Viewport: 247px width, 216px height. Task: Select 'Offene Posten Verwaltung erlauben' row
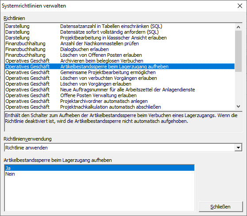[x=120, y=95]
